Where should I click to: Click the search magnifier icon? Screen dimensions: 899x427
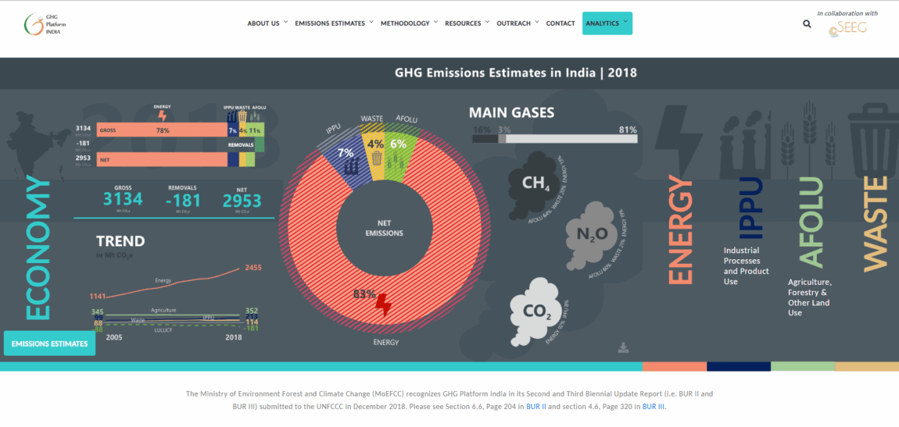click(807, 23)
